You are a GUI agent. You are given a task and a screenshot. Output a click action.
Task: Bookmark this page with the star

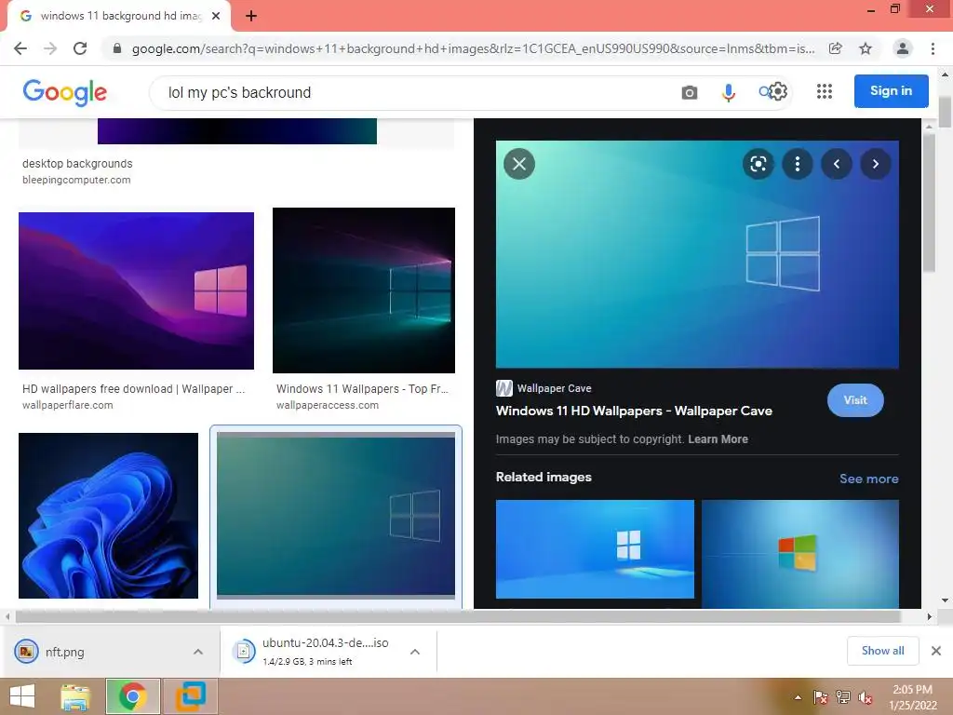(x=866, y=48)
